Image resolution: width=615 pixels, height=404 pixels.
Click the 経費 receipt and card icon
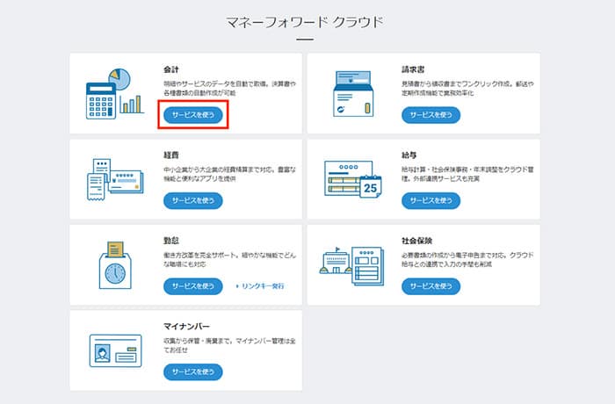tap(114, 178)
